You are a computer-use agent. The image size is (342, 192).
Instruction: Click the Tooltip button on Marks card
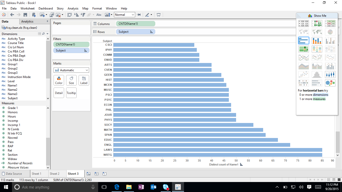click(x=71, y=93)
